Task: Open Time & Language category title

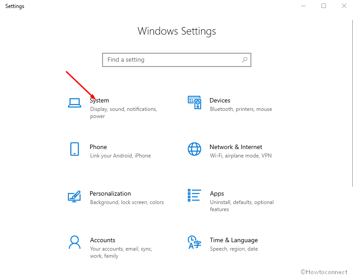Action: pyautogui.click(x=234, y=240)
